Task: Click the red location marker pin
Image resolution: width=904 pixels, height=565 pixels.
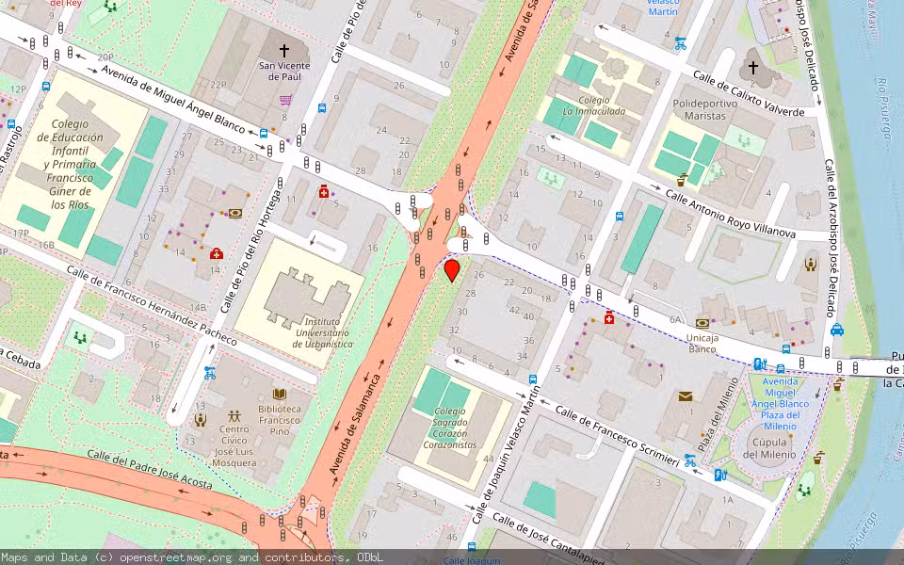Action: tap(452, 270)
